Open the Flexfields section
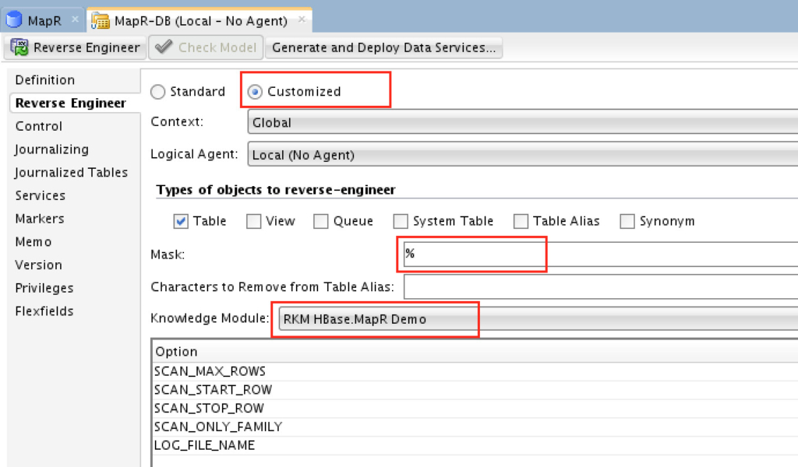Image resolution: width=798 pixels, height=467 pixels. [x=44, y=311]
